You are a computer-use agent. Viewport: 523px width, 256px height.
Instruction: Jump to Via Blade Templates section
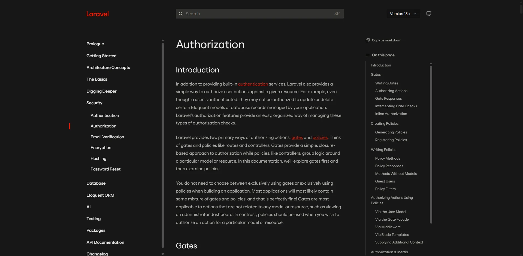[392, 235]
